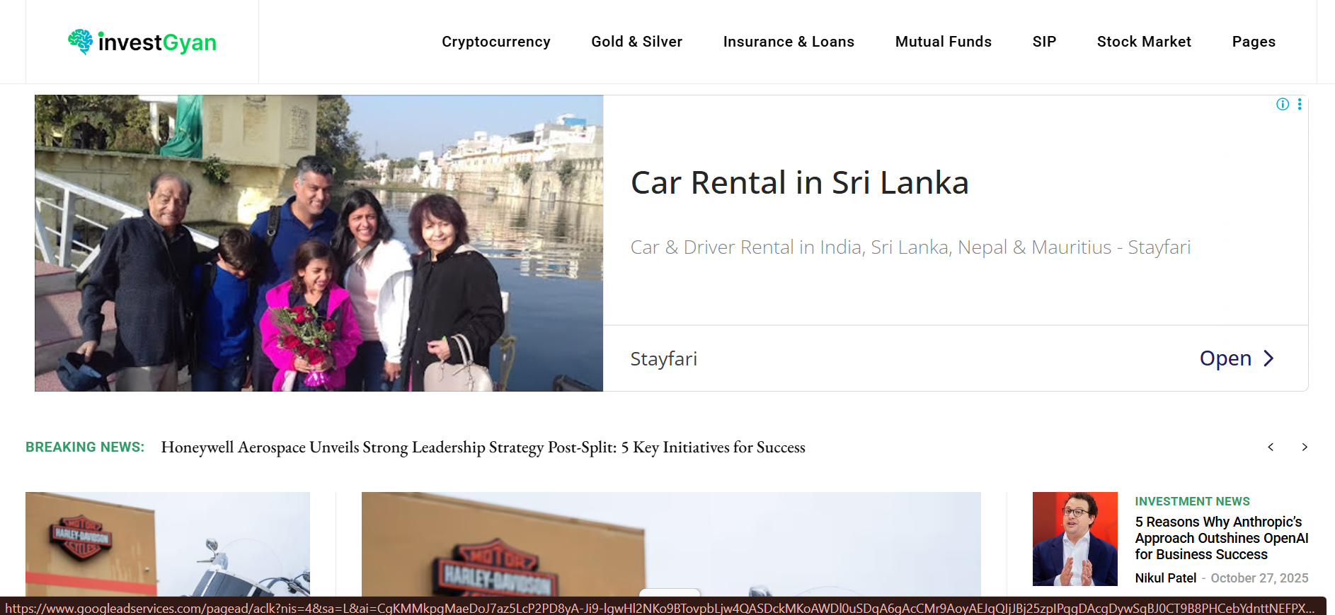Click the Open arrow chevron in ad
This screenshot has height=615, width=1335.
pos(1268,358)
